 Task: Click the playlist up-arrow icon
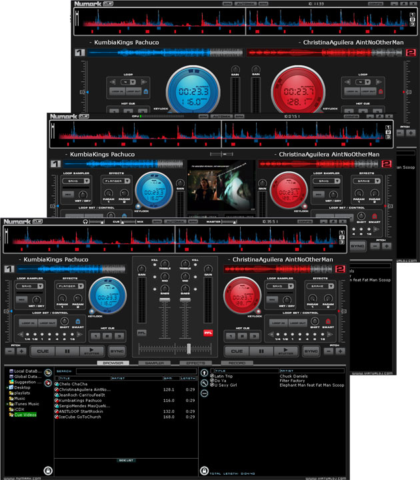pos(204,373)
